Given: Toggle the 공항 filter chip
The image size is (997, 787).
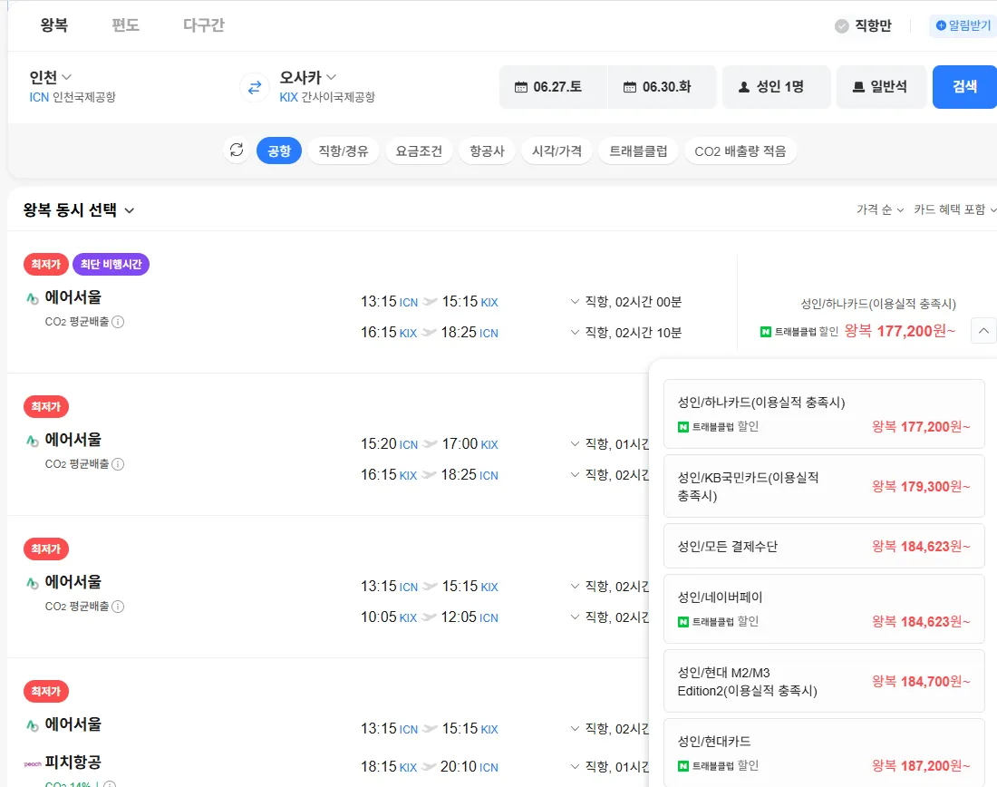Looking at the screenshot, I should click(279, 151).
